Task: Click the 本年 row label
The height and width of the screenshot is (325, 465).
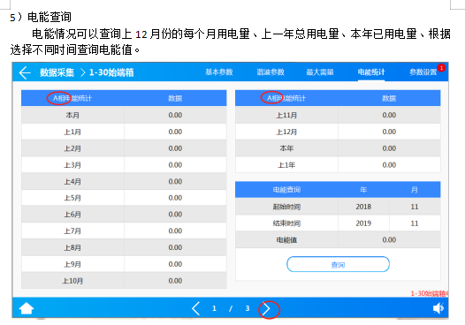Action: point(286,148)
